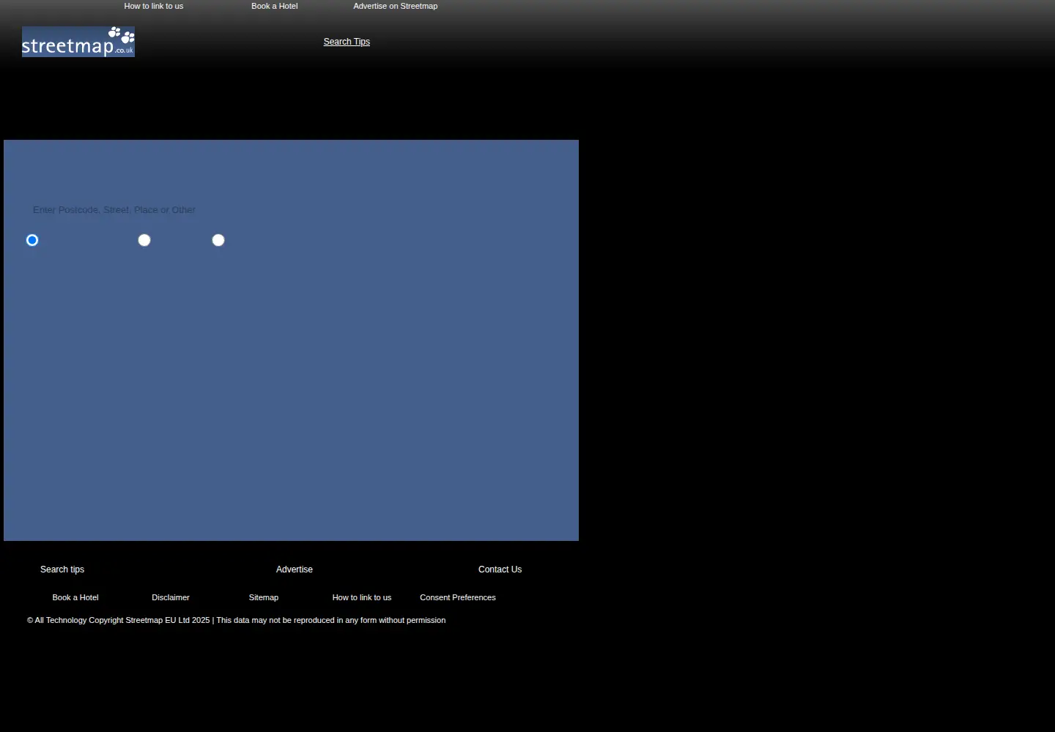Focus the 'Enter Postcode, Street, Place or Other' field

click(x=114, y=210)
